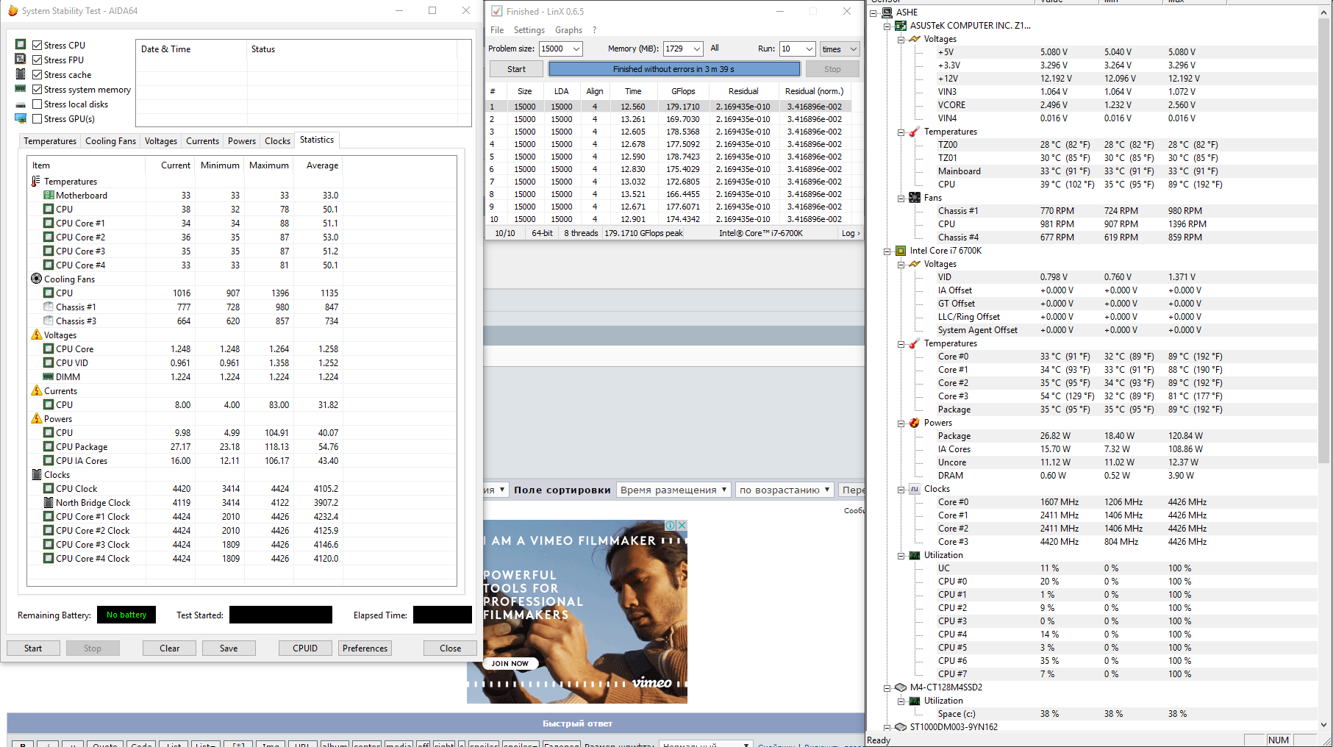Click the 'Finished without errors' progress bar

click(674, 69)
